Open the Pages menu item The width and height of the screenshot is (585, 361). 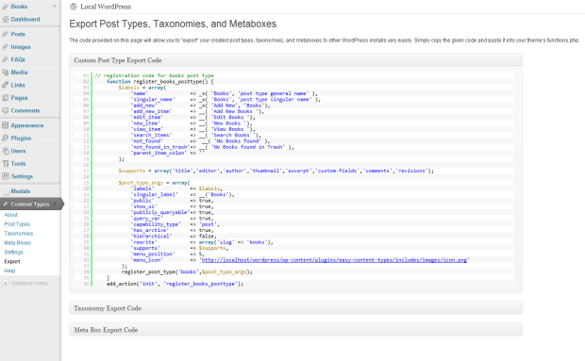coord(19,98)
